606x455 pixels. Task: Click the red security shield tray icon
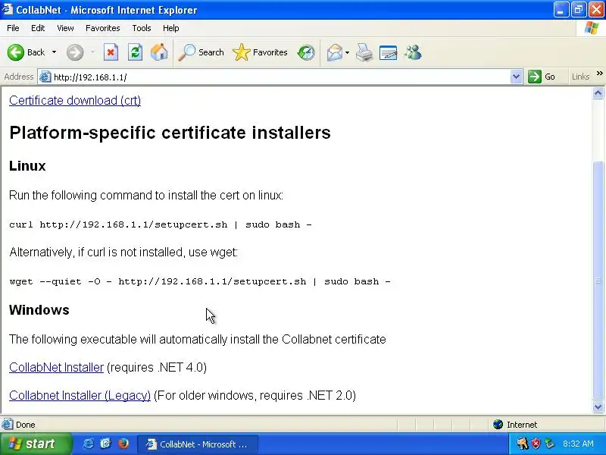536,444
